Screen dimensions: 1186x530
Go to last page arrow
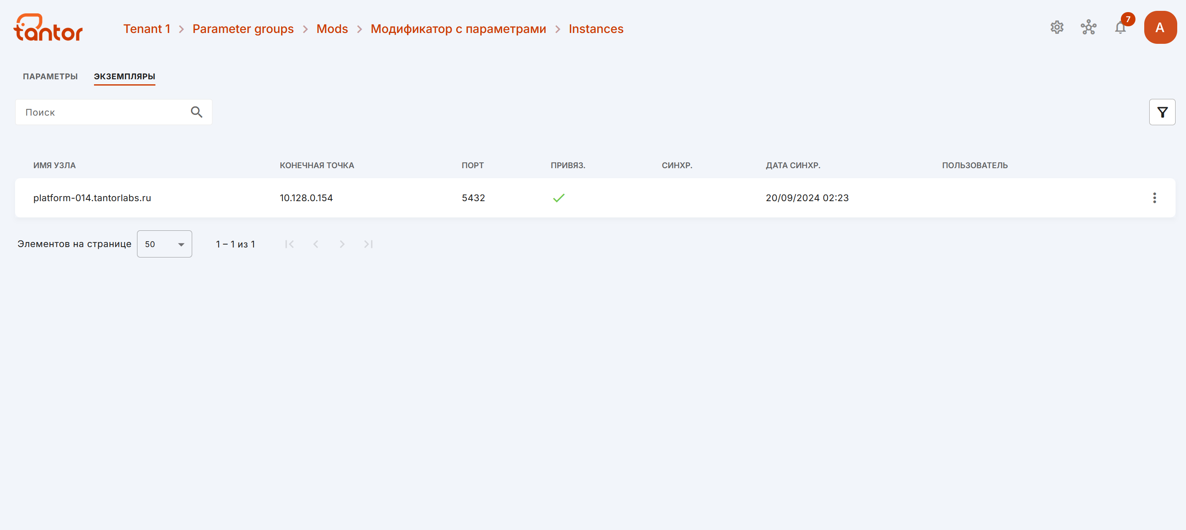[x=368, y=244]
